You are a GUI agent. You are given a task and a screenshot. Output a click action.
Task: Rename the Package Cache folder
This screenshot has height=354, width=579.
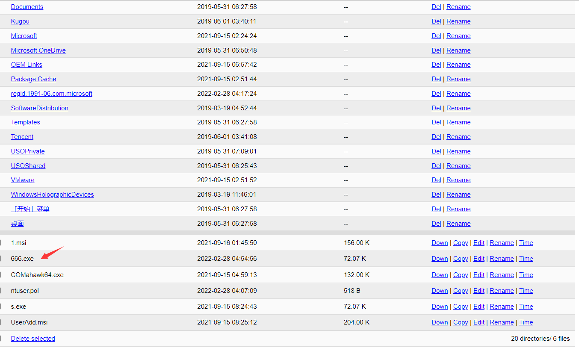pos(458,79)
